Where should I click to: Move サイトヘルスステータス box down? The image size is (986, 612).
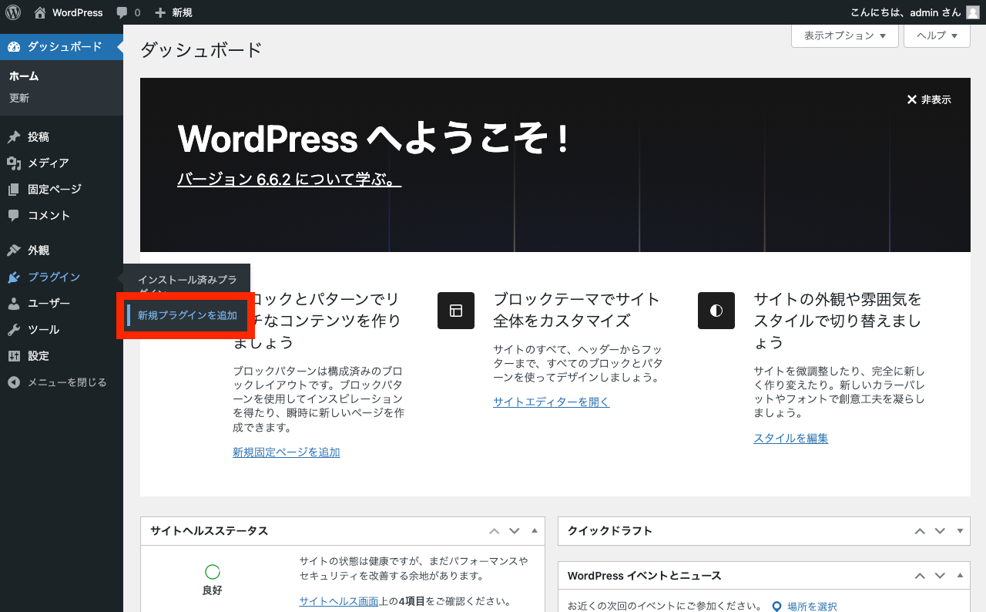point(515,531)
